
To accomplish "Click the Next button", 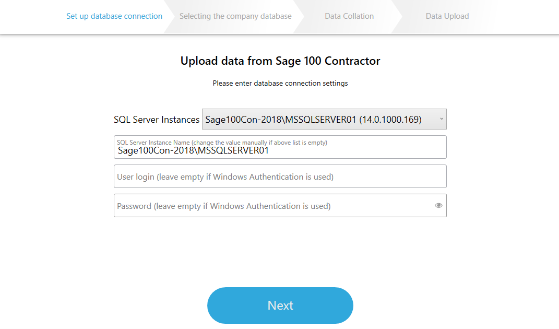I will point(280,305).
